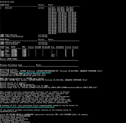Image resolution: width=126 pixels, height=123 pixels.
Task: Click the 'Switch uptime is 2 minutes' line
Action: (x=13, y=83)
